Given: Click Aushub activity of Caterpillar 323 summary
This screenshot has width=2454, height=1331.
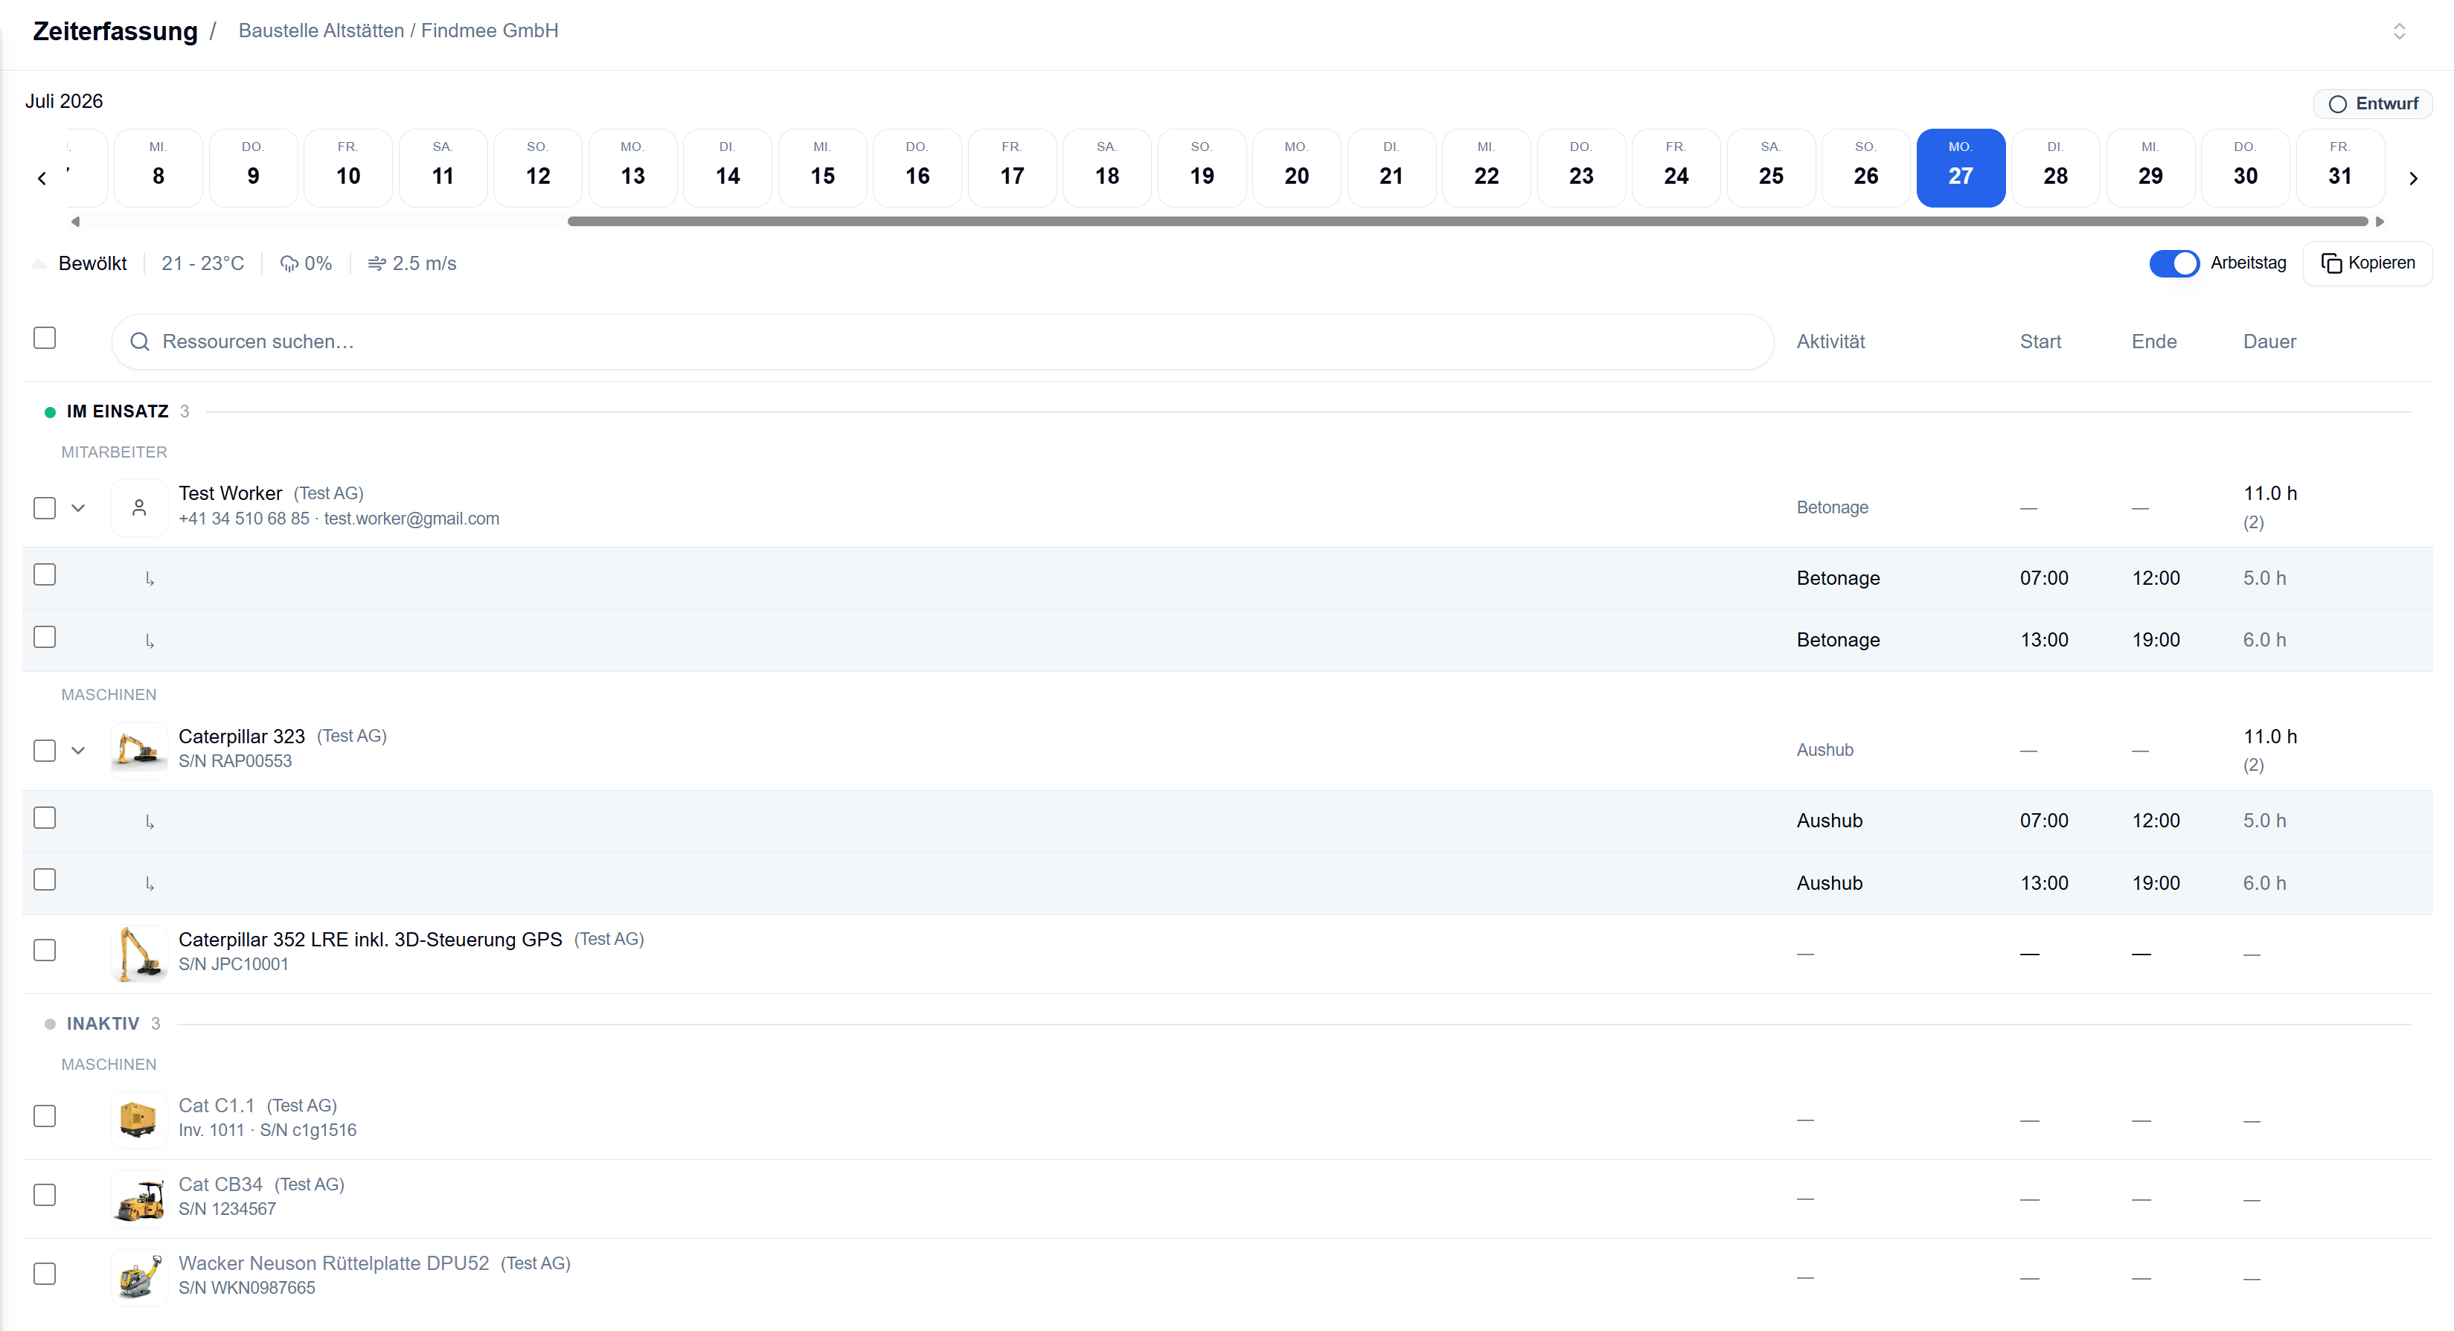Looking at the screenshot, I should (x=1825, y=750).
